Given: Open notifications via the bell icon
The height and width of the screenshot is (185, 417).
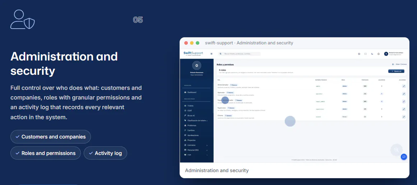Looking at the screenshot, I should pyautogui.click(x=379, y=54).
